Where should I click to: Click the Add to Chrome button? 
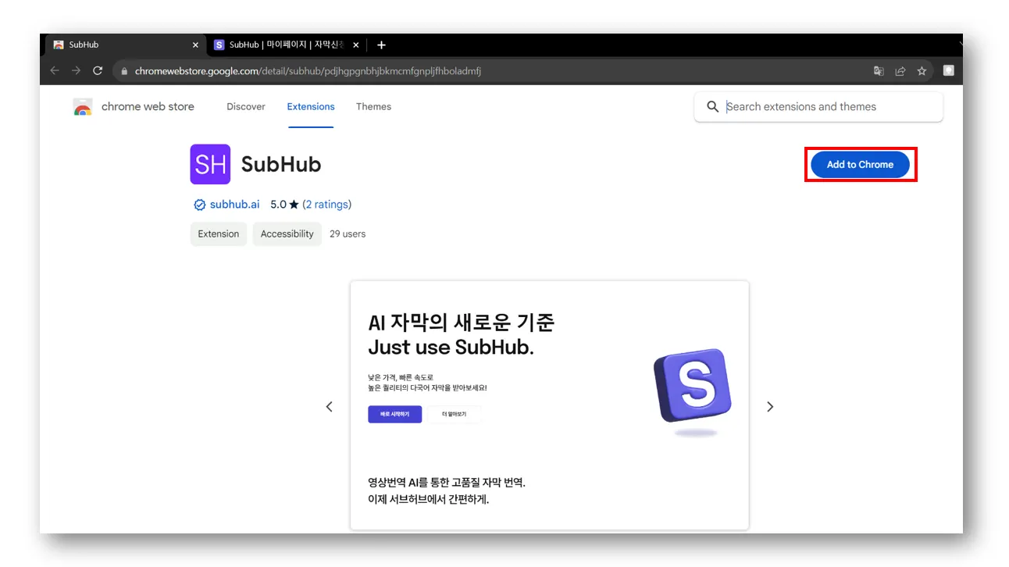(860, 165)
